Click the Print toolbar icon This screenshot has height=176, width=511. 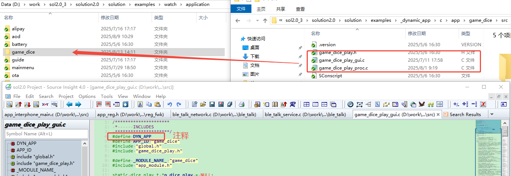(x=242, y=104)
